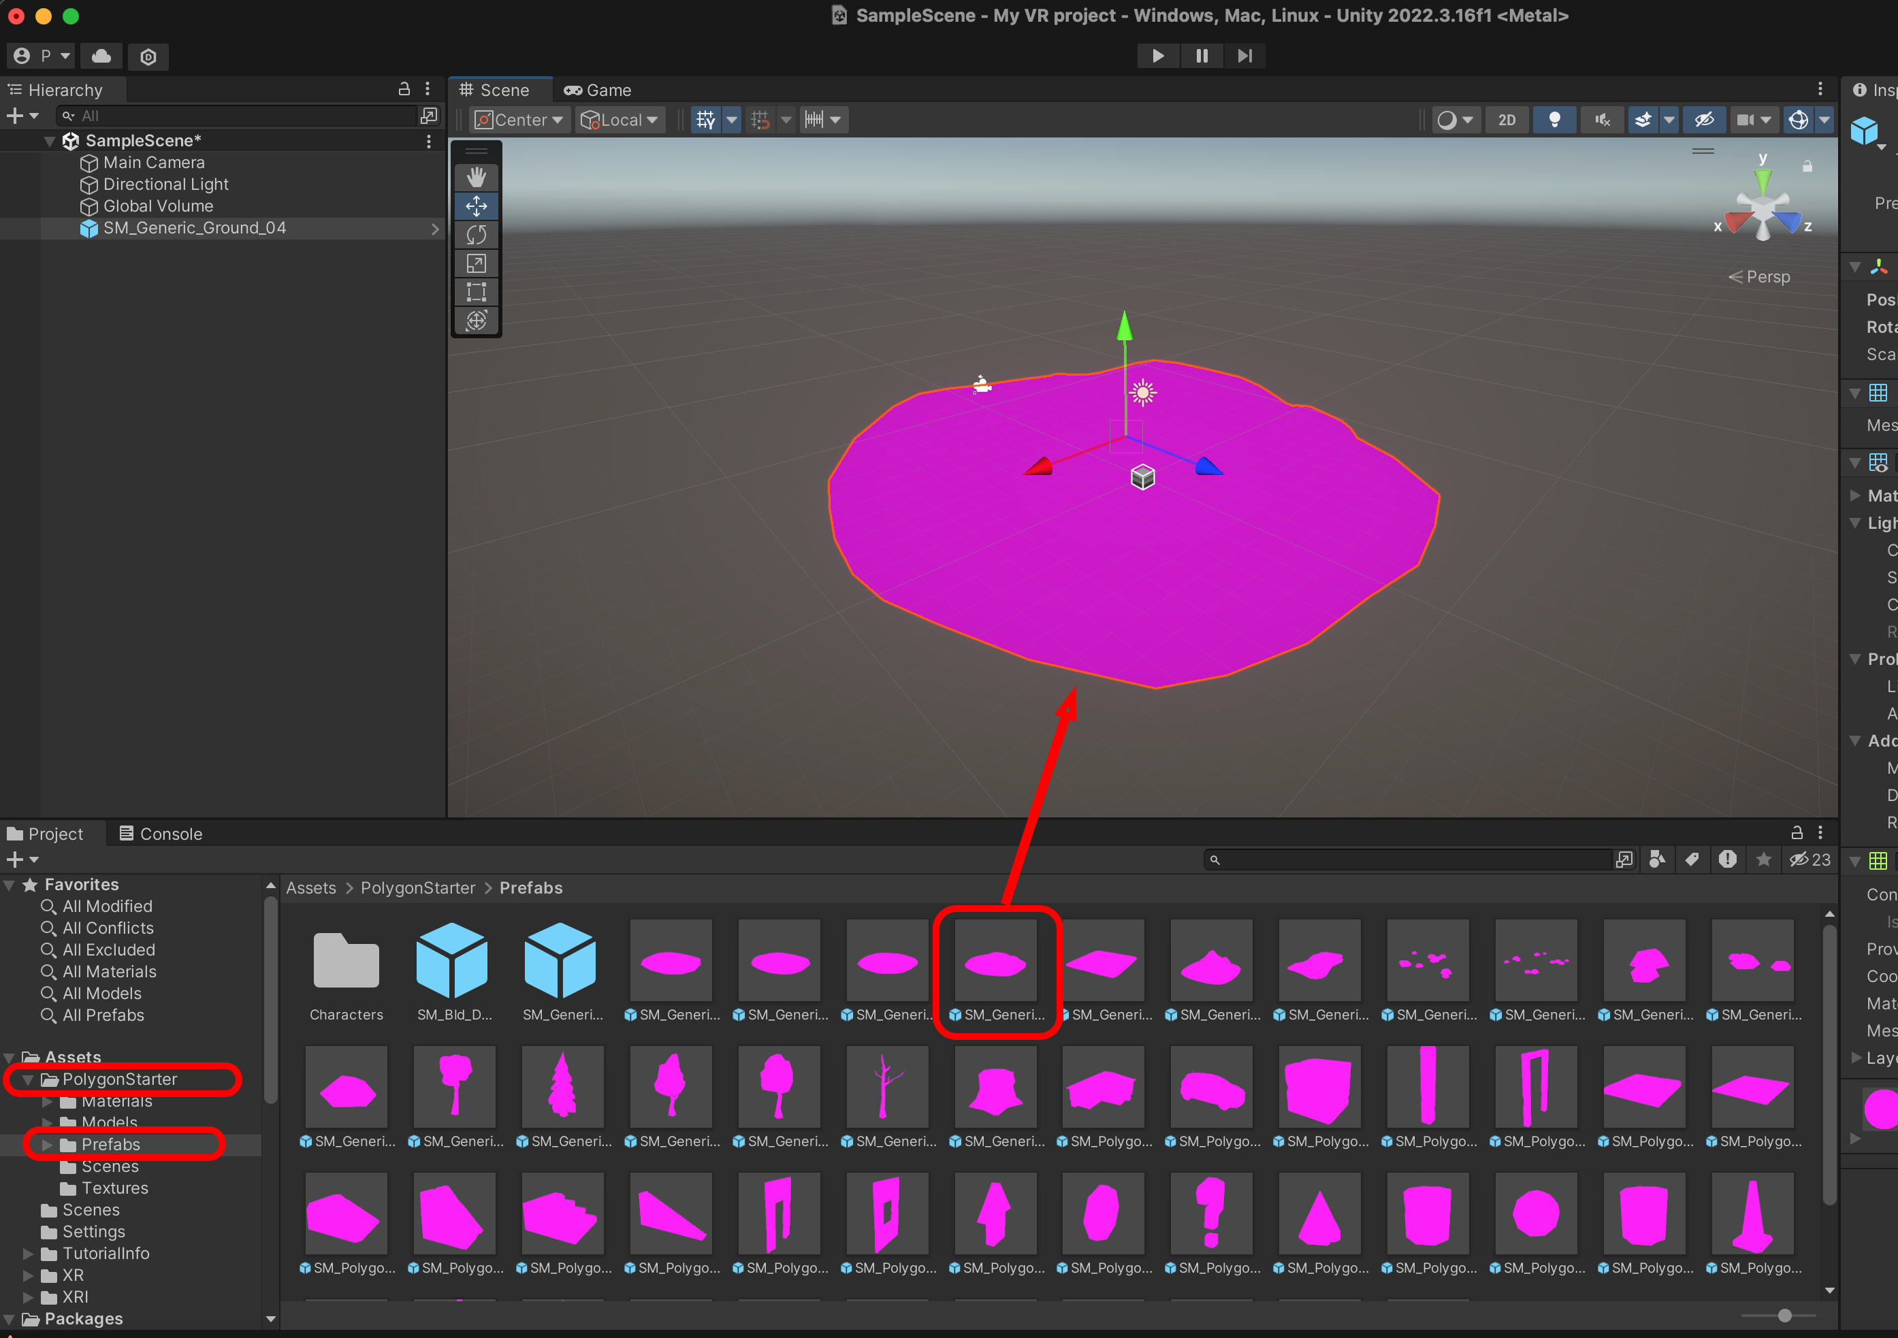Select the Rect transform tool
Viewport: 1898px width, 1338px height.
pos(476,292)
